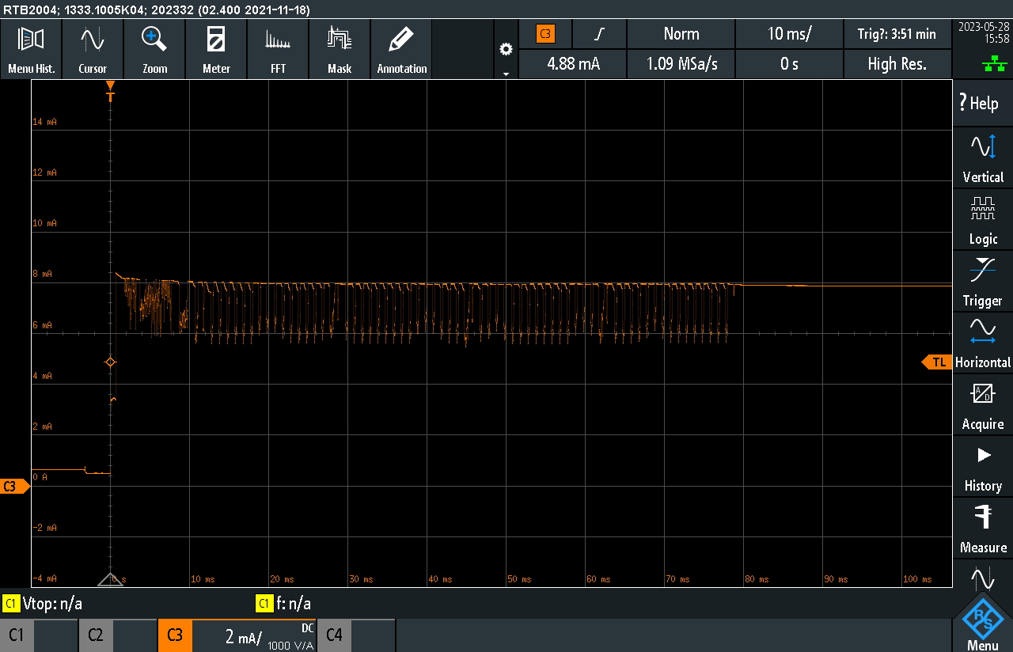
Task: Open the Vertical settings menu
Action: tap(982, 158)
